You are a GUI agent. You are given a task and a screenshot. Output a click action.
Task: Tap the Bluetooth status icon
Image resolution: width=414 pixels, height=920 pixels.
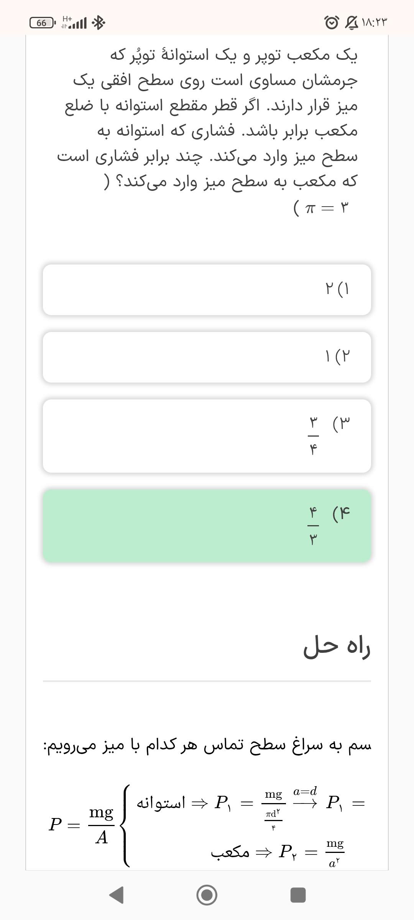point(99,23)
